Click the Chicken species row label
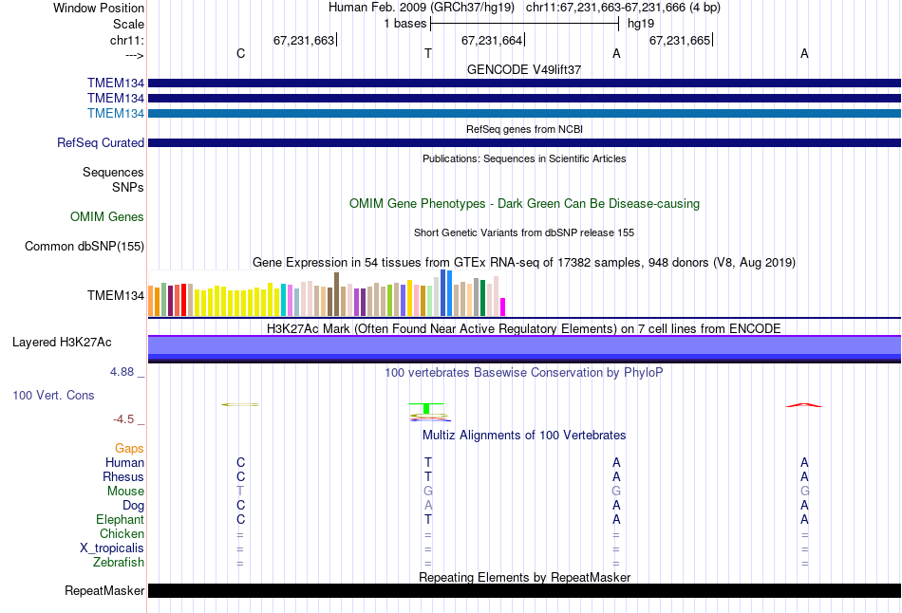 (122, 534)
